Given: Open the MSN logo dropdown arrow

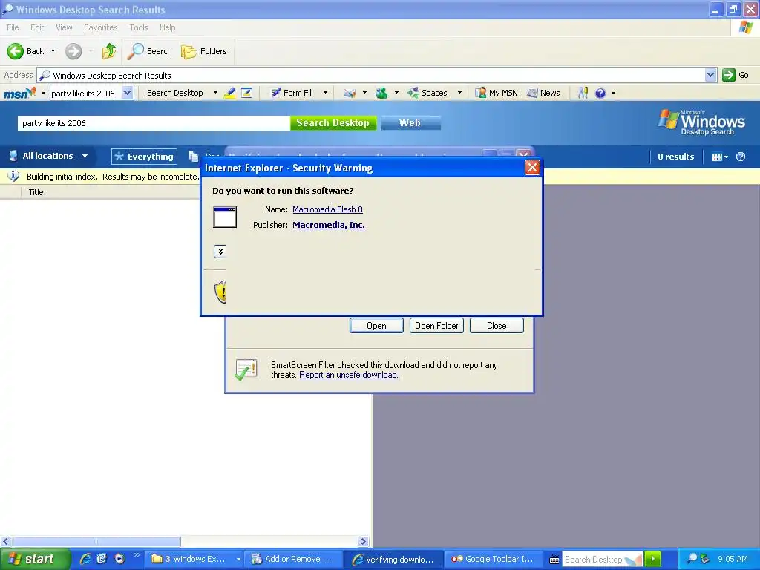Looking at the screenshot, I should (x=43, y=93).
